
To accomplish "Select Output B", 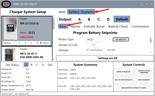I will [x=89, y=19].
